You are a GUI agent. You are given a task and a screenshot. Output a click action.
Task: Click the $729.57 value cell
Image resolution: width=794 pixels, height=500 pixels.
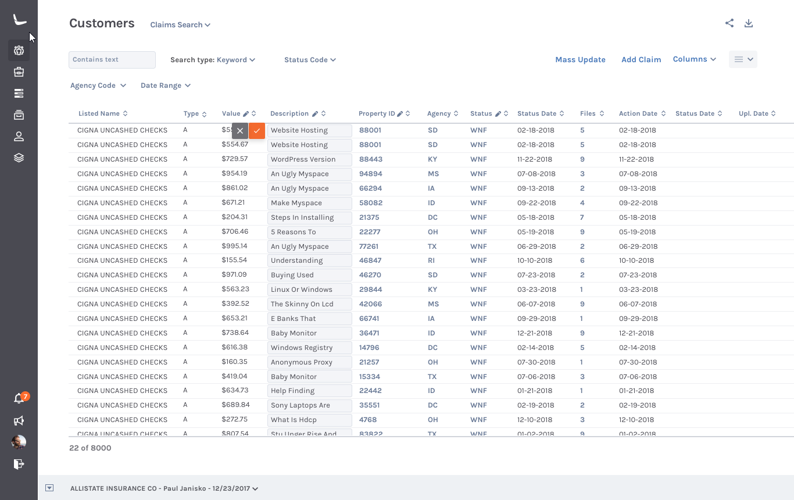235,159
